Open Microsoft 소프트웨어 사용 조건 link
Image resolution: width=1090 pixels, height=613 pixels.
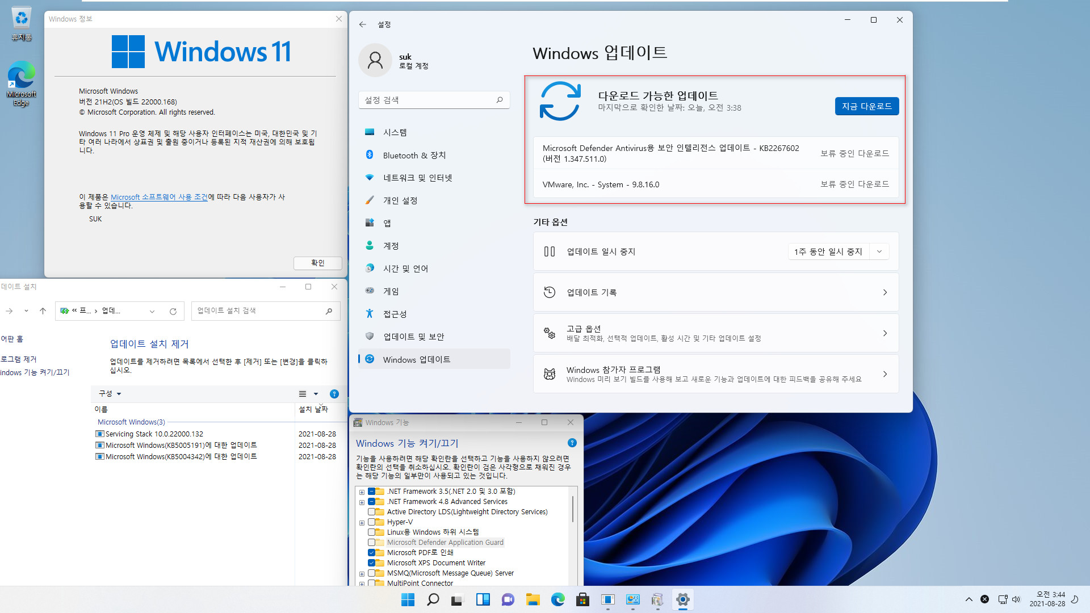(159, 197)
